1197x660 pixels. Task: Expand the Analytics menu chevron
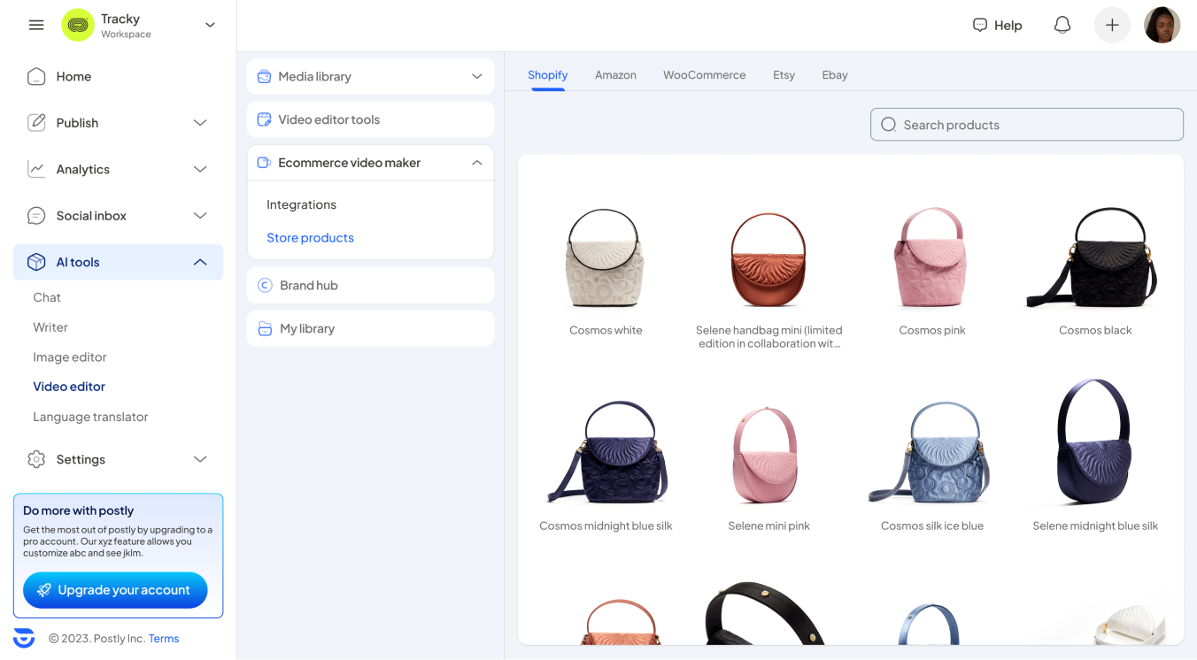pyautogui.click(x=200, y=169)
